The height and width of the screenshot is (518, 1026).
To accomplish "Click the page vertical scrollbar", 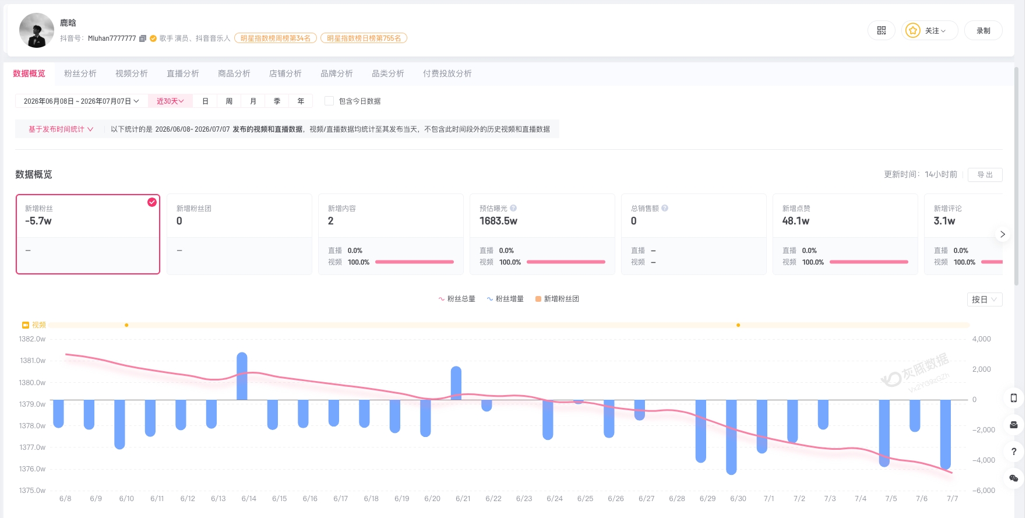I will [1016, 175].
